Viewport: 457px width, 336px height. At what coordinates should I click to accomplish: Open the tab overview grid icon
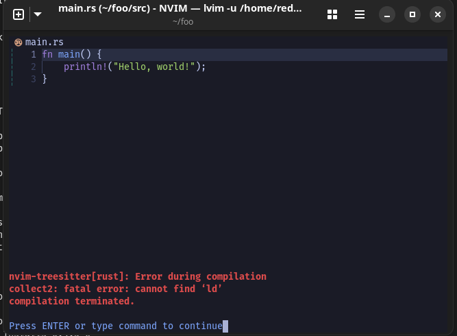coord(332,14)
